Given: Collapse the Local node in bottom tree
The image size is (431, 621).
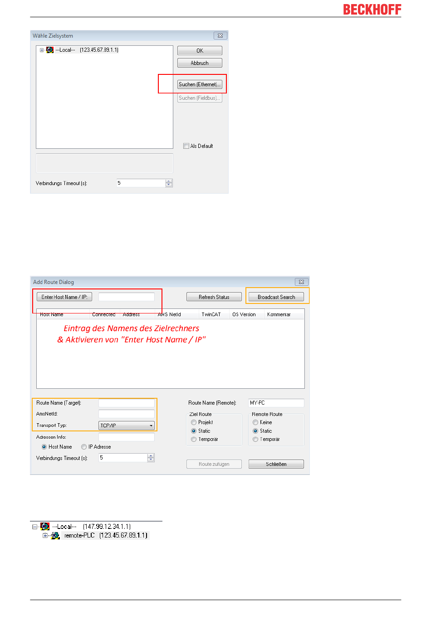Looking at the screenshot, I should [x=35, y=527].
